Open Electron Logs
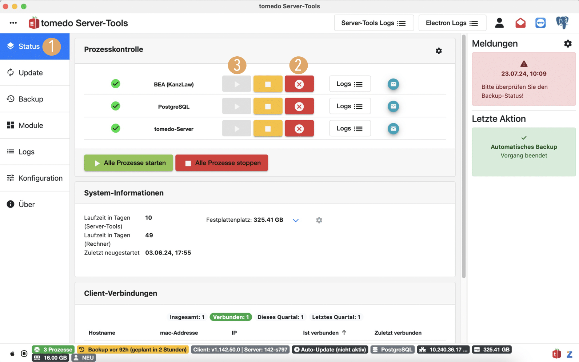The height and width of the screenshot is (362, 579). (452, 23)
